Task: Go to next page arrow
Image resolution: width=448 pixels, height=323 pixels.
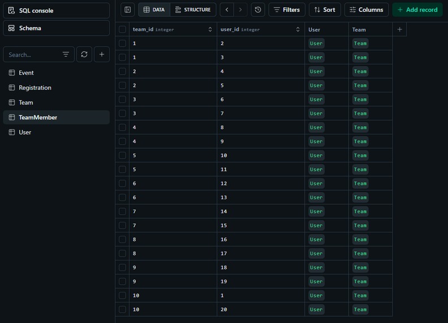Action: coord(241,10)
